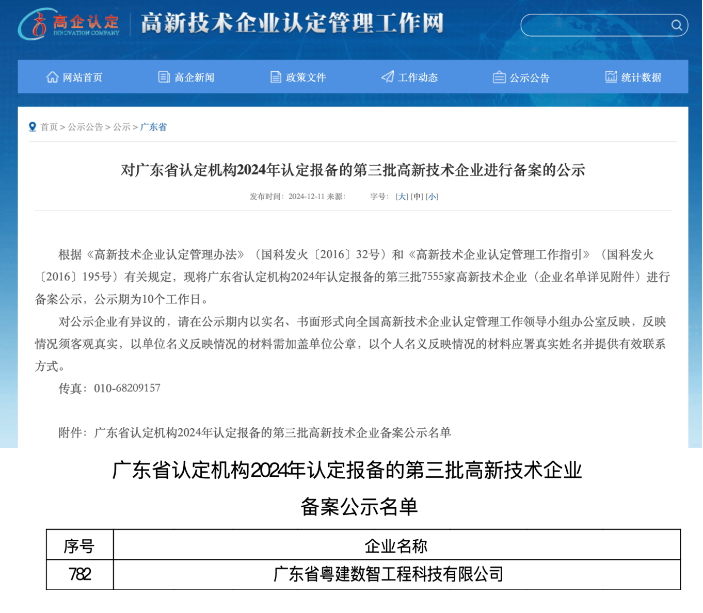This screenshot has height=613, width=703.
Task: Click the 备案公示名单 list title
Action: click(359, 507)
